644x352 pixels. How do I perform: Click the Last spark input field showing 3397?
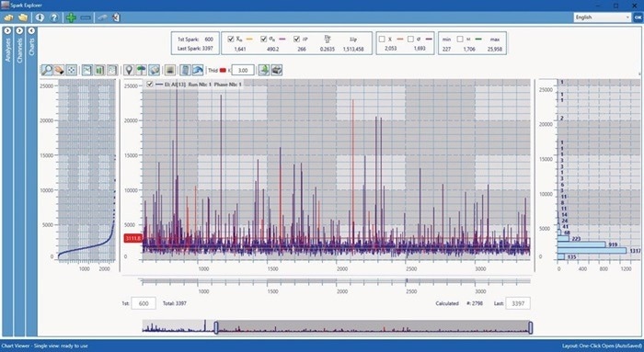coord(518,303)
